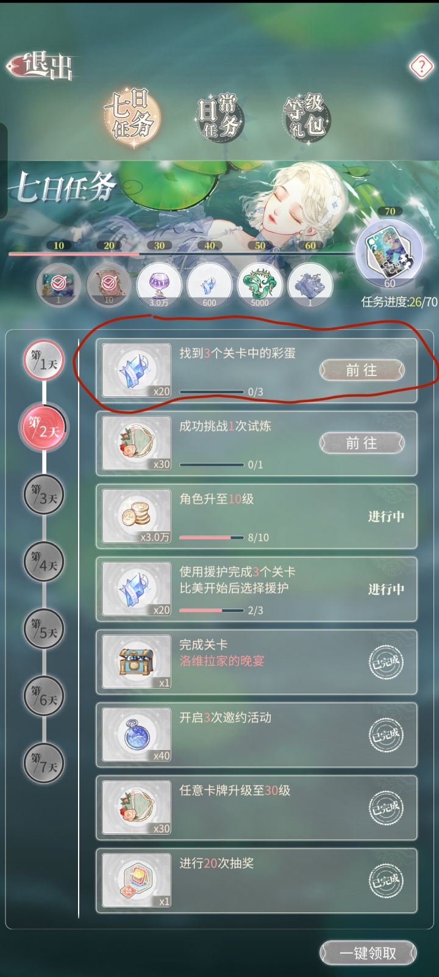Select day 第3天 in the sidebar
The height and width of the screenshot is (977, 439).
(45, 496)
